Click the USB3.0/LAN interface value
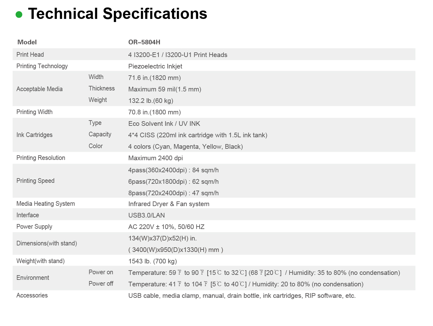 [x=146, y=215]
